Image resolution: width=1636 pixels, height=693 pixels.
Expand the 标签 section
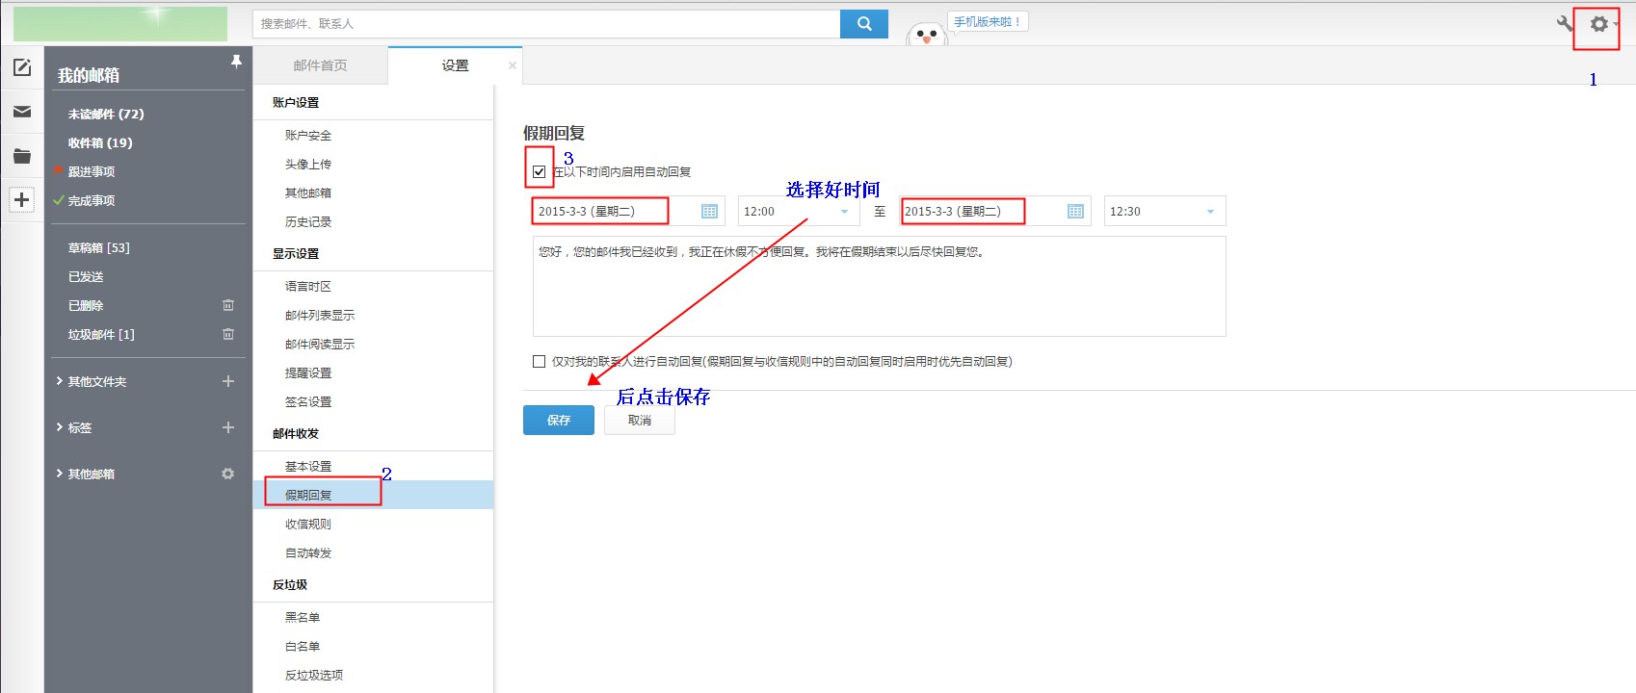tap(79, 428)
